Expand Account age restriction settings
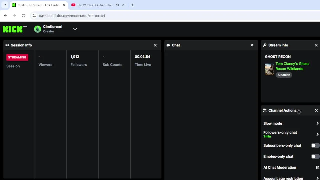Viewport: 320px width, 180px height. (x=317, y=178)
